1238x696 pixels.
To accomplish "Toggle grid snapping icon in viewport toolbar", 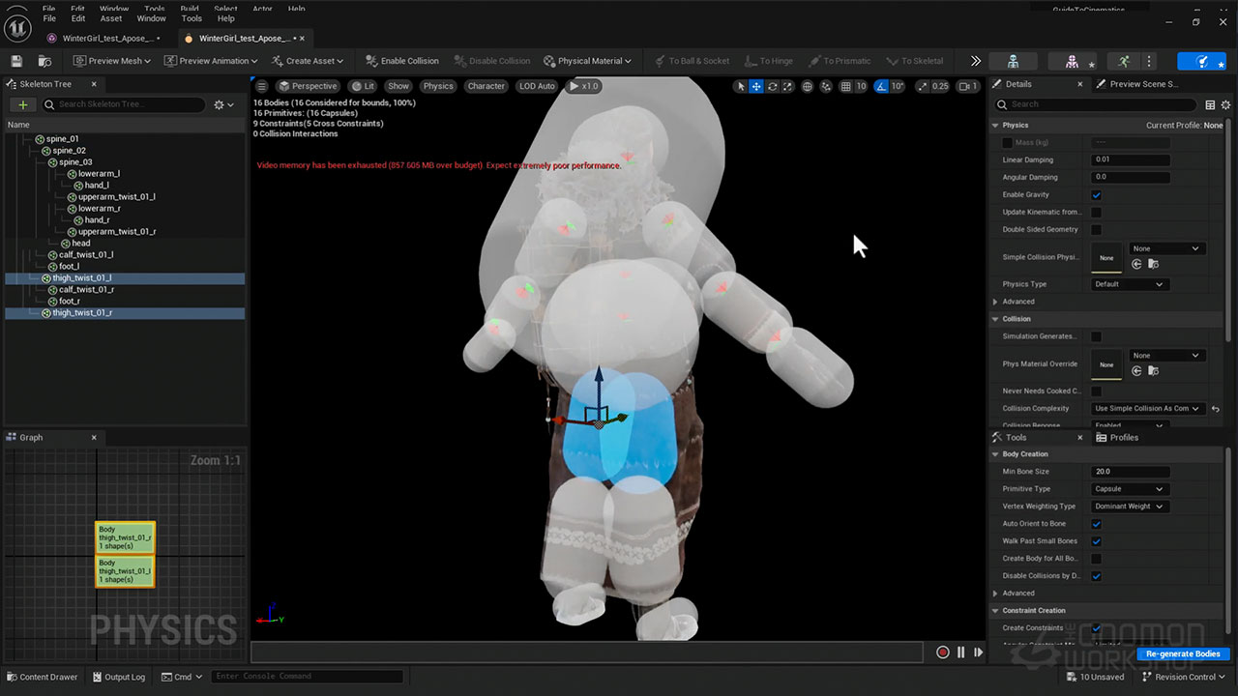I will (845, 86).
